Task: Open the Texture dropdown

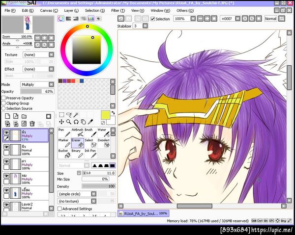Action: [51, 54]
